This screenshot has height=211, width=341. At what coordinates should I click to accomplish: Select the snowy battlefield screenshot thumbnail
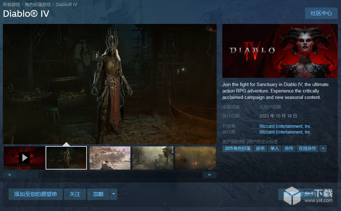(109, 157)
